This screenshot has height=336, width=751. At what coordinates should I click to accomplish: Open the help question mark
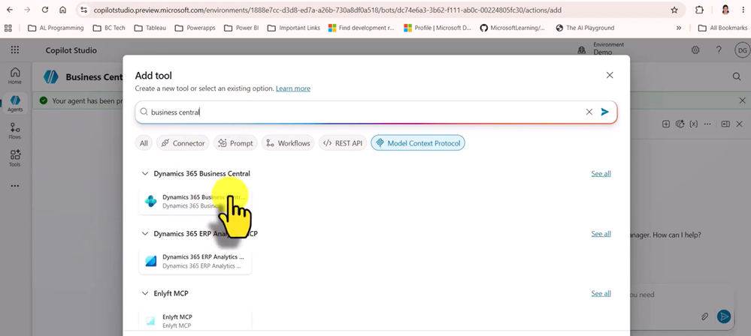(x=719, y=50)
